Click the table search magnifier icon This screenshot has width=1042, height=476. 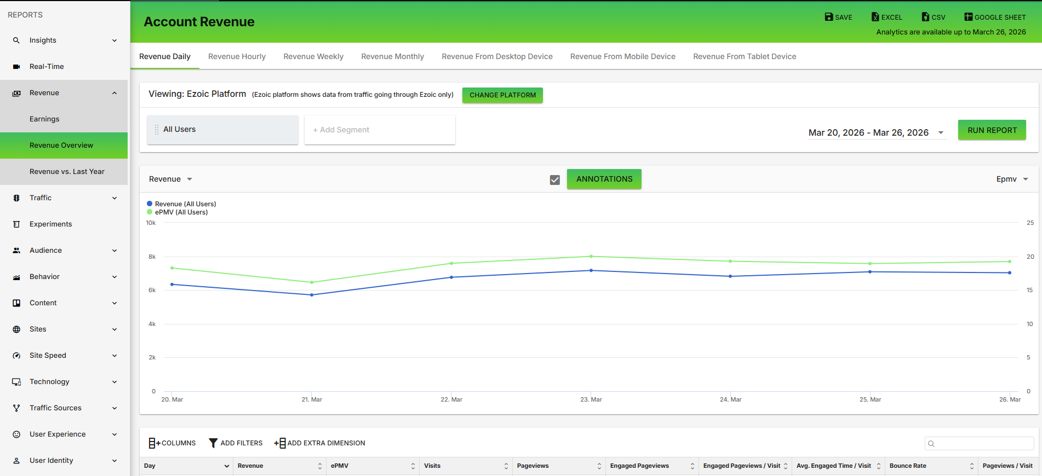tap(931, 444)
